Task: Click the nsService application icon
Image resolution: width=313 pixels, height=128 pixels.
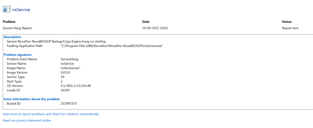Action: coord(7,9)
